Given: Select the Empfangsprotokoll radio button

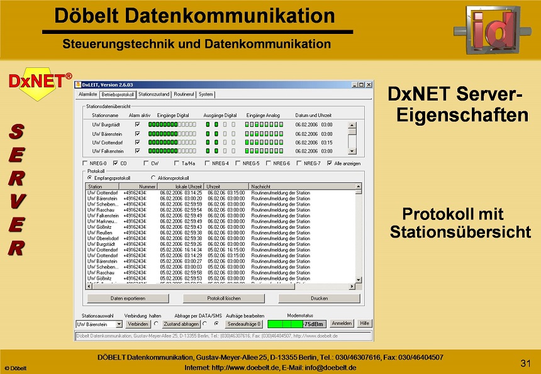Looking at the screenshot, I should pos(90,178).
